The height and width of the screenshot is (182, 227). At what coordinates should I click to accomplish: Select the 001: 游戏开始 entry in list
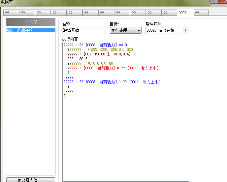click(x=31, y=30)
